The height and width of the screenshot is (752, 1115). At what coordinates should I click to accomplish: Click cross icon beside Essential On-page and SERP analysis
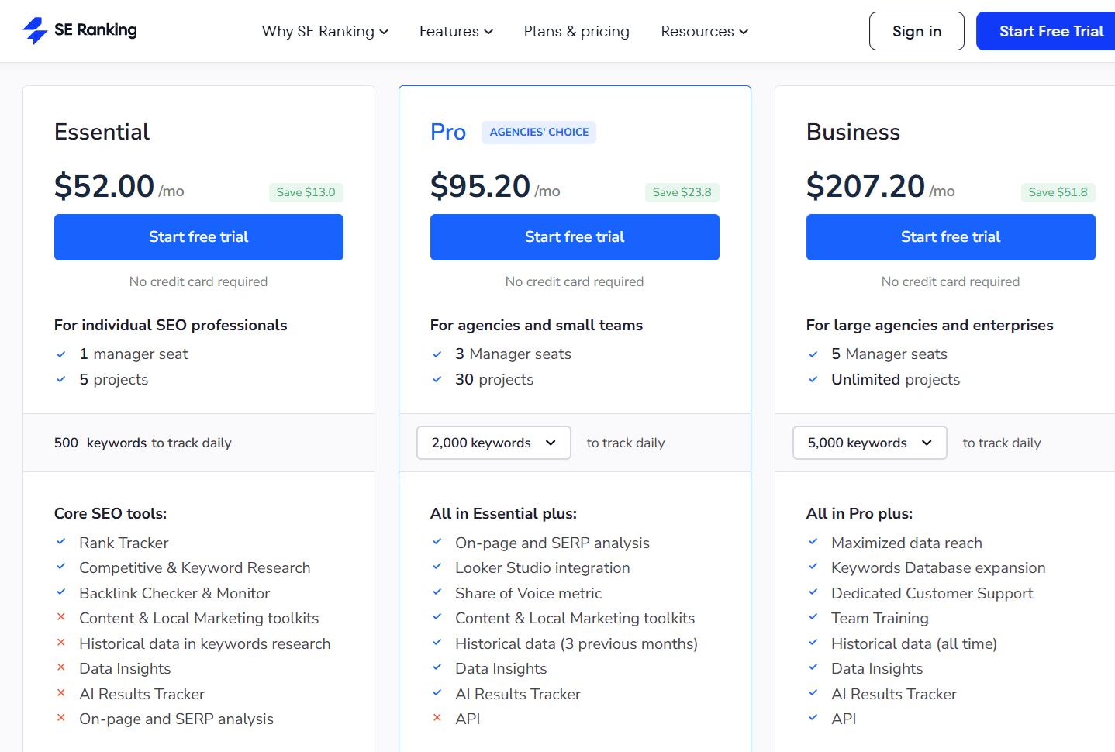(60, 718)
